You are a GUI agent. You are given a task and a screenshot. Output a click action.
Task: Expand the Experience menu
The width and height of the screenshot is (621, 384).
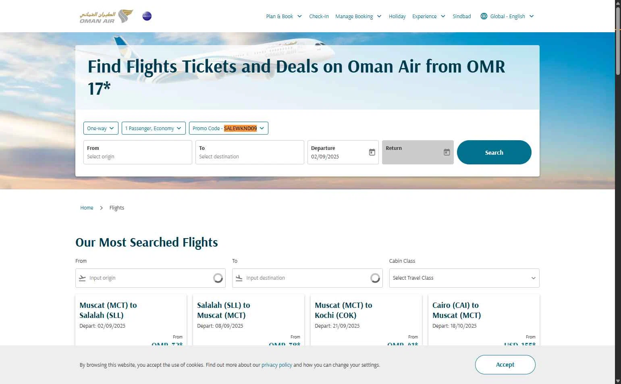pyautogui.click(x=429, y=17)
